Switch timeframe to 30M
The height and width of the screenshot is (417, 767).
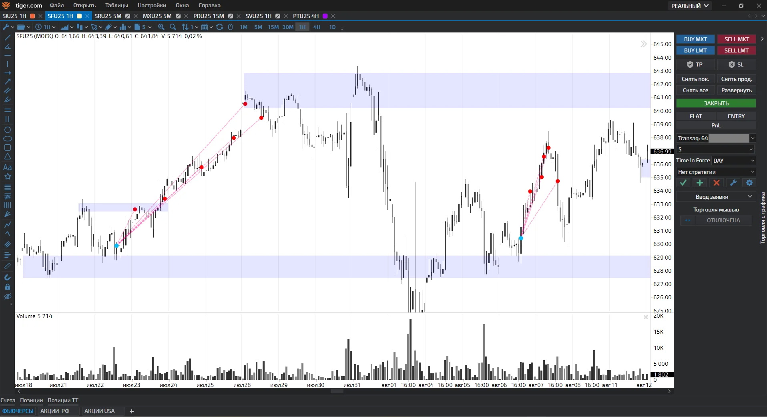pyautogui.click(x=288, y=27)
